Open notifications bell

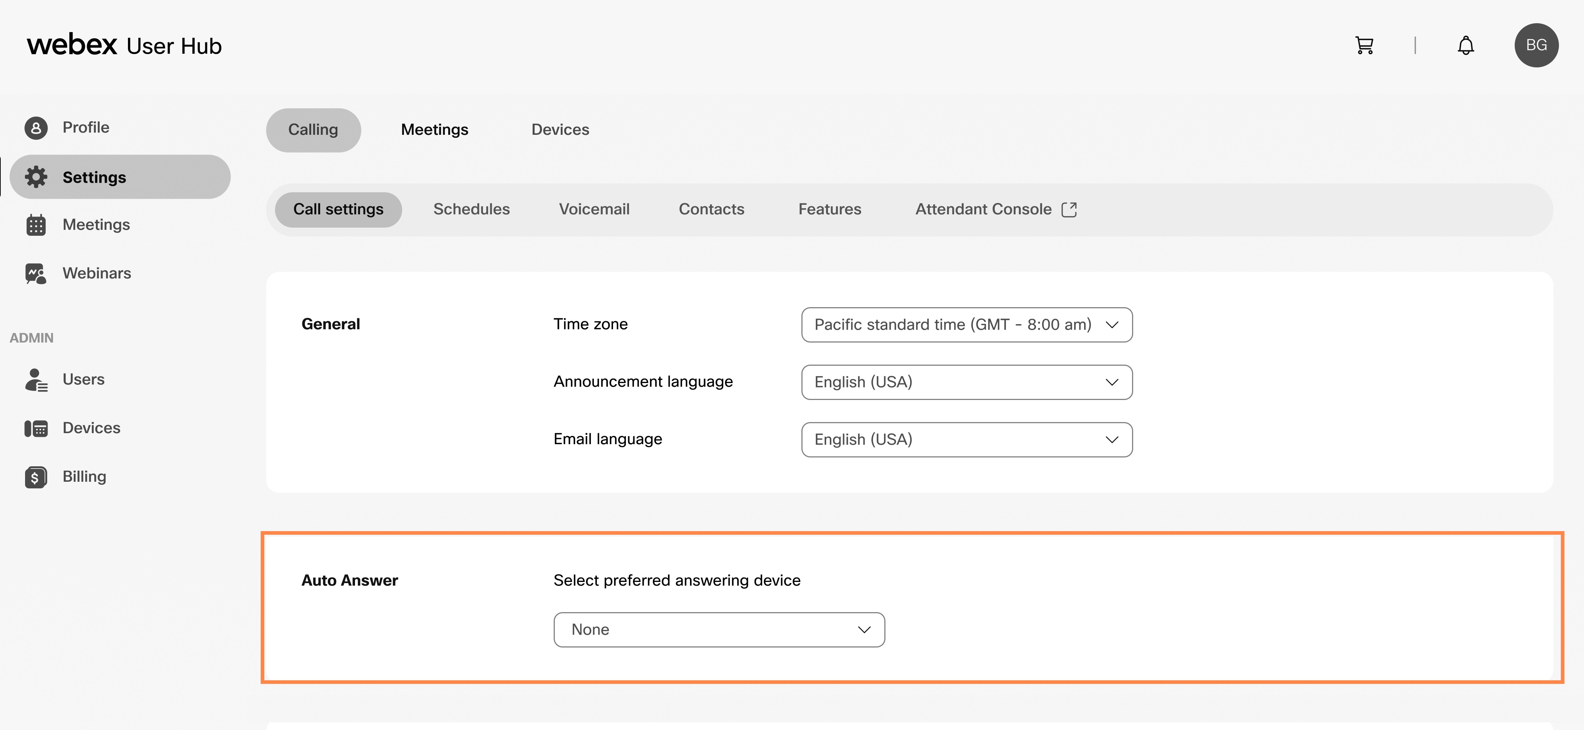tap(1466, 45)
